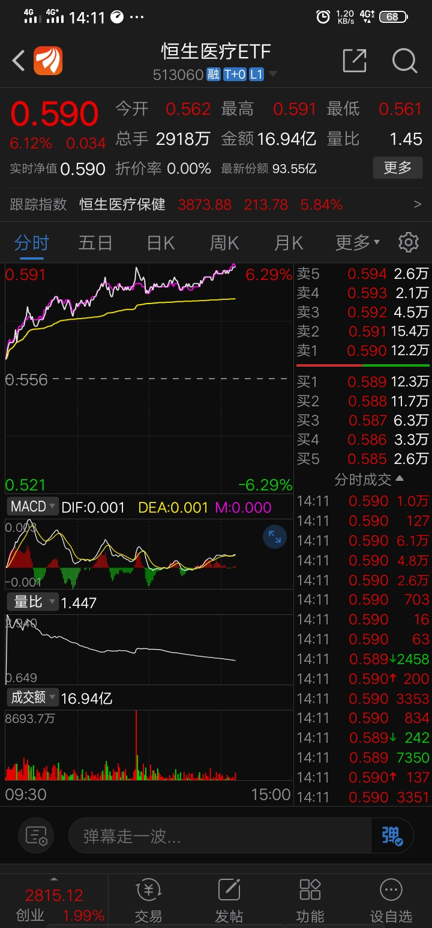Tap the 弹幕走一波 input field
This screenshot has height=928, width=432.
pos(220,835)
